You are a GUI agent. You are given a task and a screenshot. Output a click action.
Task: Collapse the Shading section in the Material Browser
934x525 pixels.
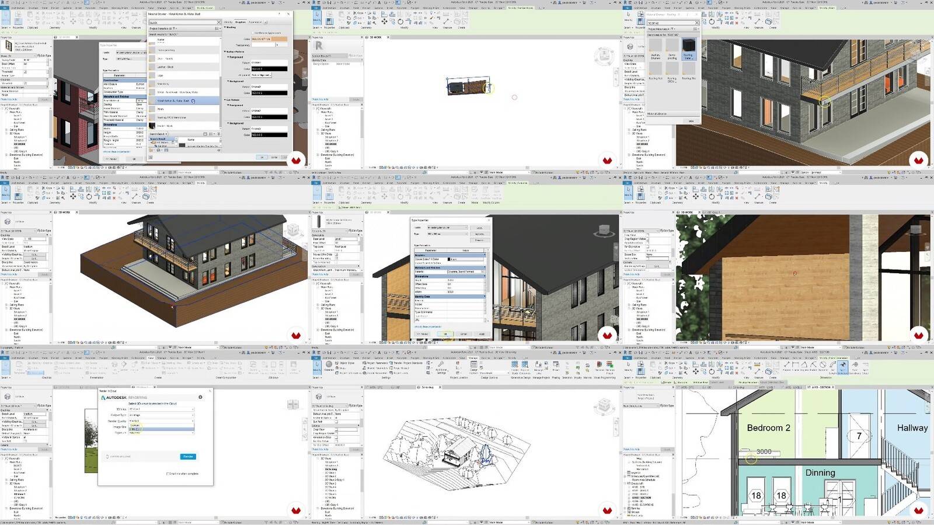pos(225,27)
